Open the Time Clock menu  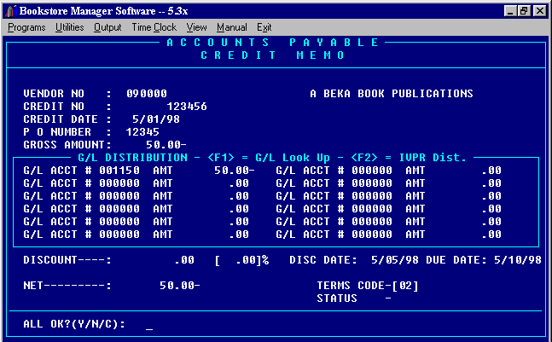tap(154, 27)
